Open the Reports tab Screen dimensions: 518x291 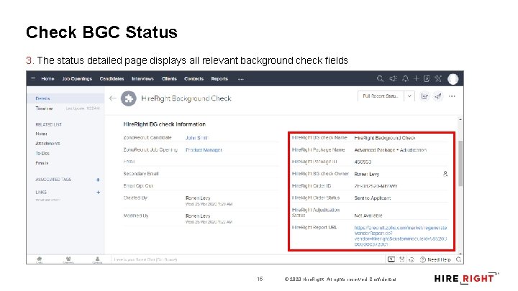tap(219, 79)
